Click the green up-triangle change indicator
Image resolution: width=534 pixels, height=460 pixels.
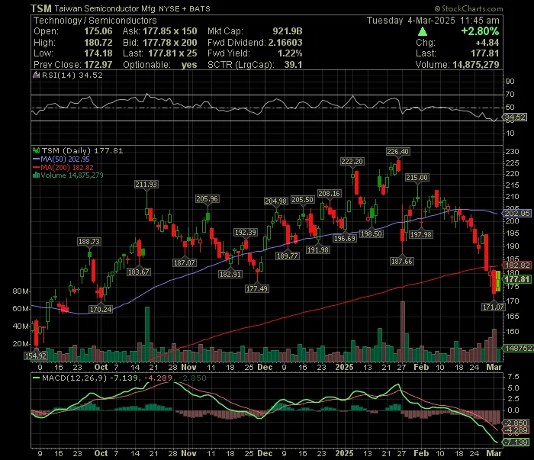pyautogui.click(x=423, y=32)
